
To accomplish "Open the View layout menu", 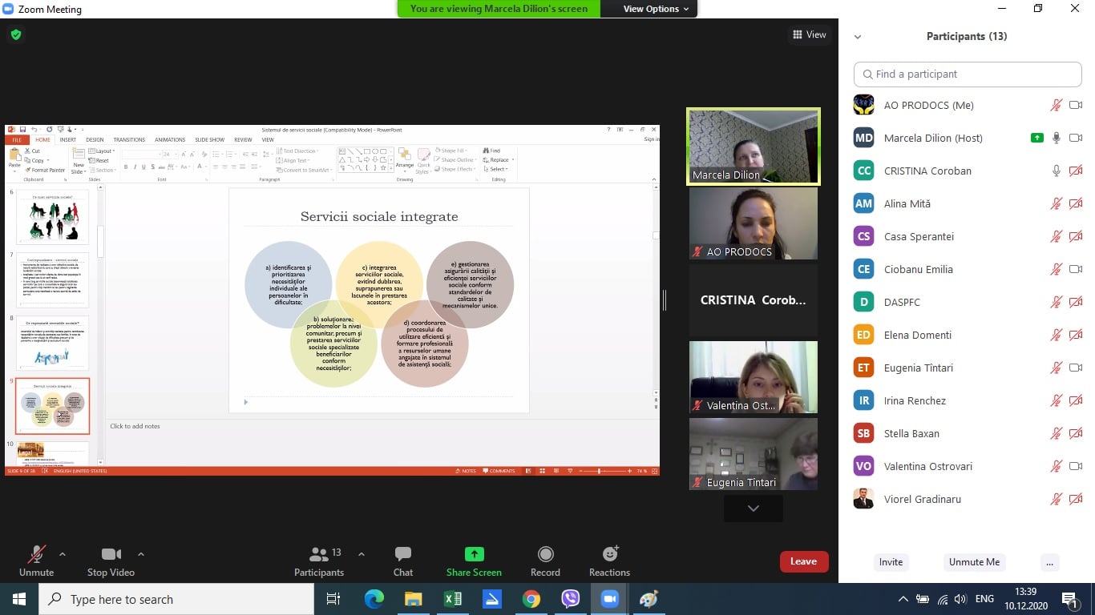I will pyautogui.click(x=809, y=34).
